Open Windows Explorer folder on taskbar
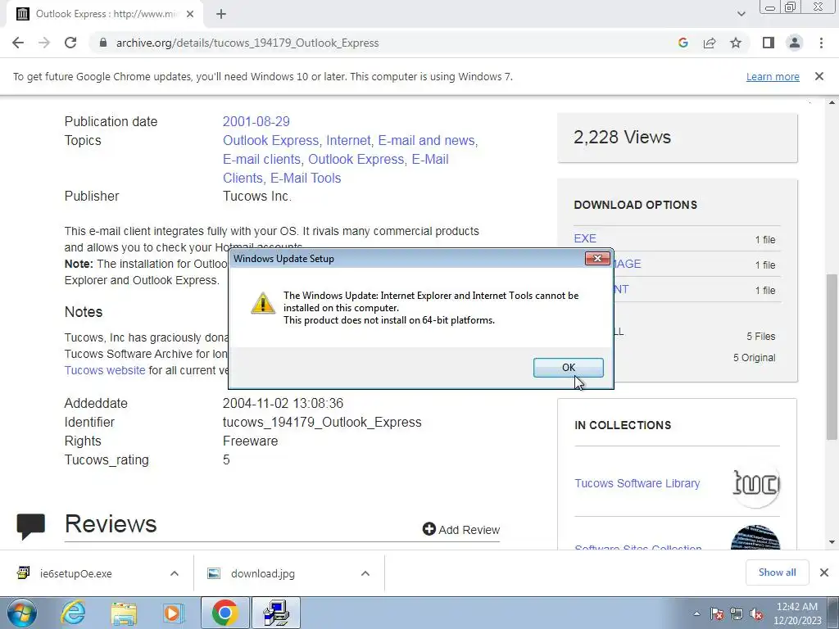The image size is (839, 629). [124, 613]
